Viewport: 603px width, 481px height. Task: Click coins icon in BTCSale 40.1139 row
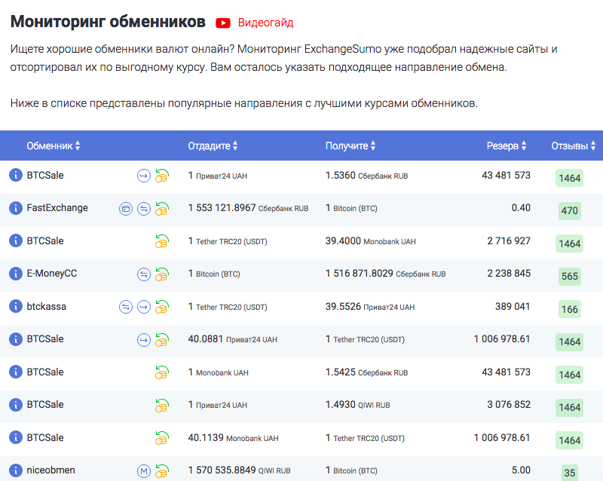click(162, 438)
